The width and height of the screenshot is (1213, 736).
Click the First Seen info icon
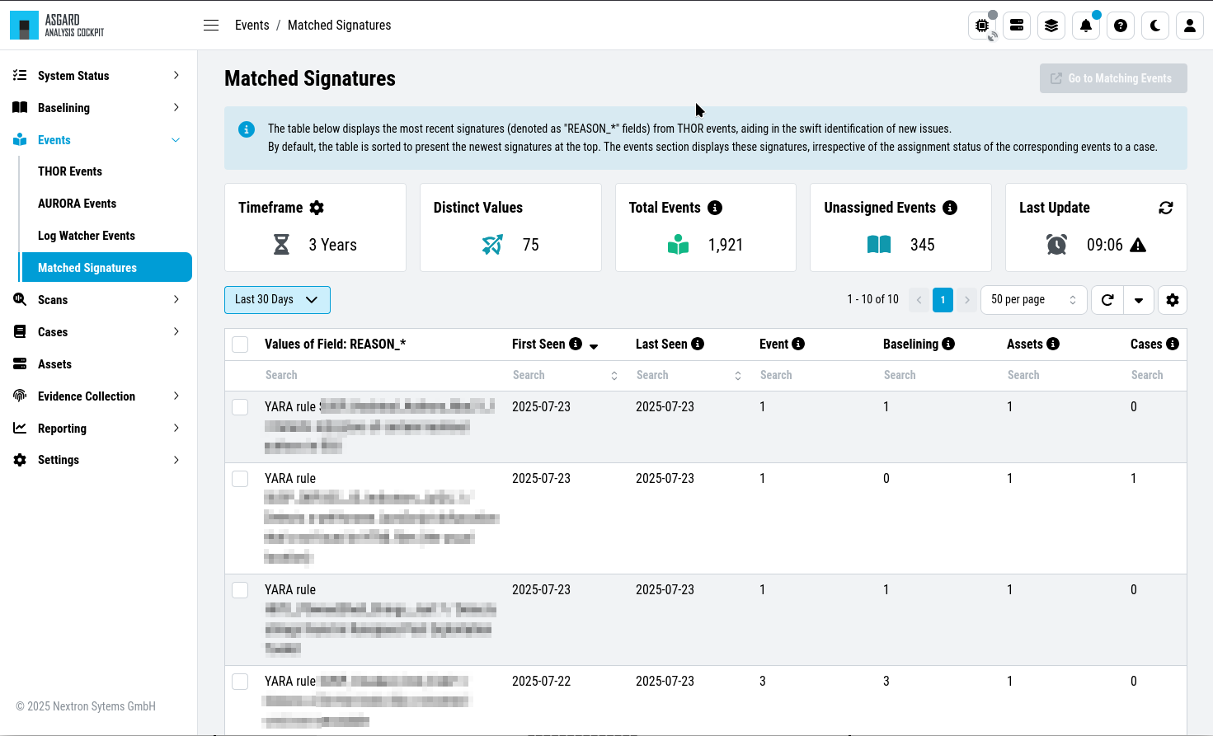pos(576,344)
